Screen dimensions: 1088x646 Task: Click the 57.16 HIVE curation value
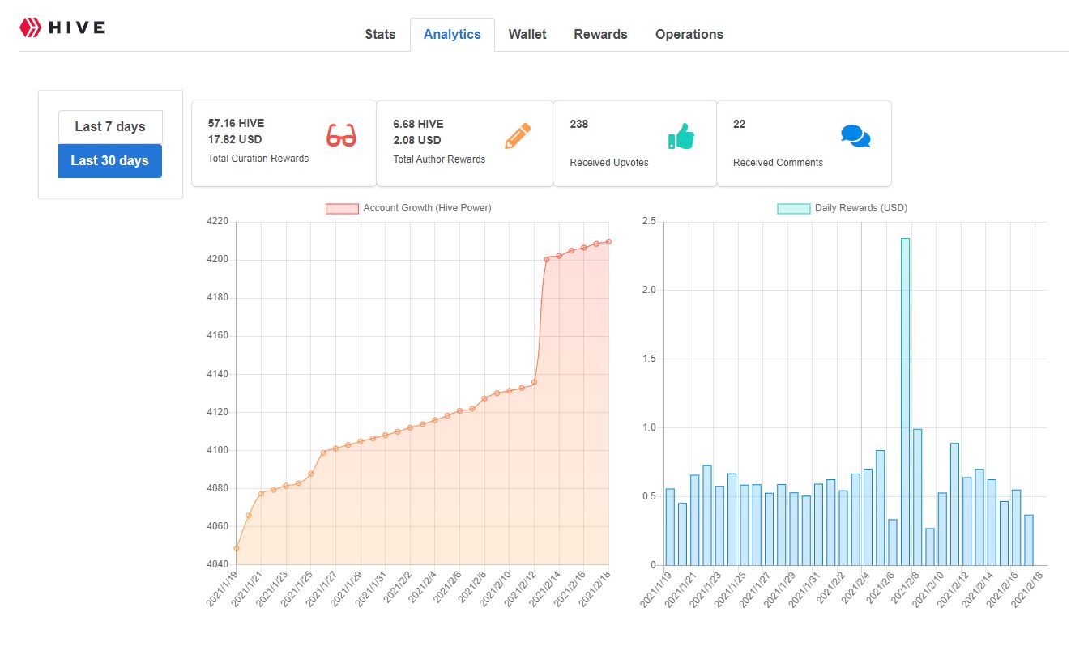pyautogui.click(x=236, y=124)
